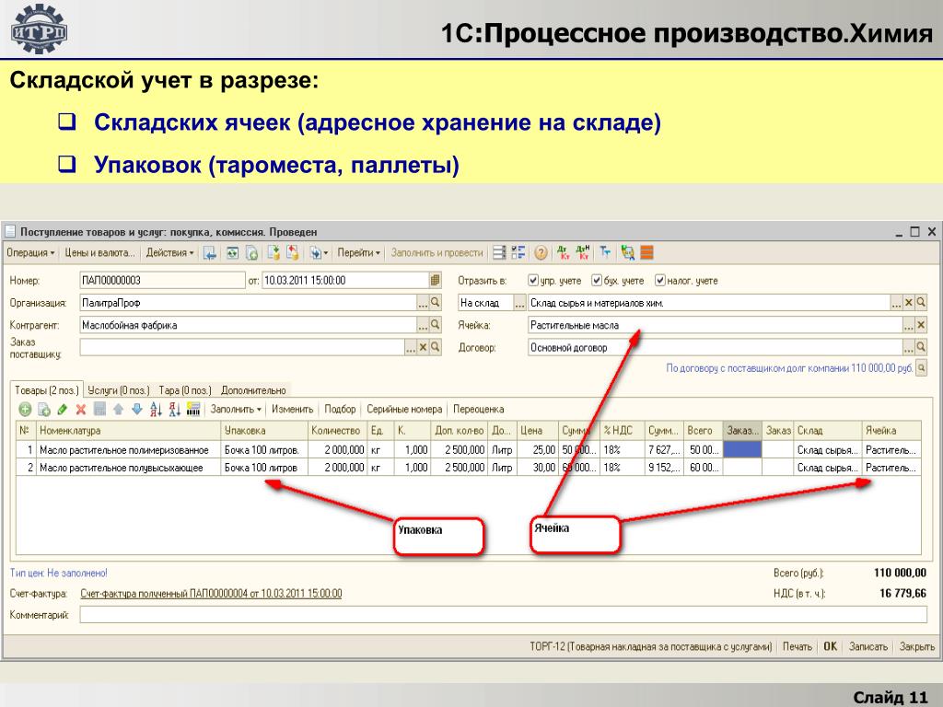Click the magnifier icon in the Организация field
The image size is (943, 707).
[x=436, y=302]
